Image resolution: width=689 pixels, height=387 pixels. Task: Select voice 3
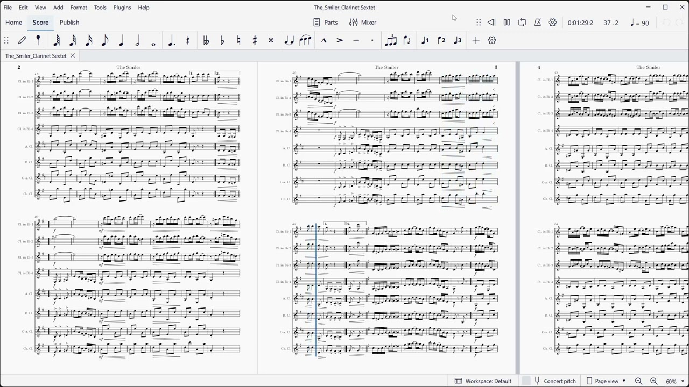(458, 40)
